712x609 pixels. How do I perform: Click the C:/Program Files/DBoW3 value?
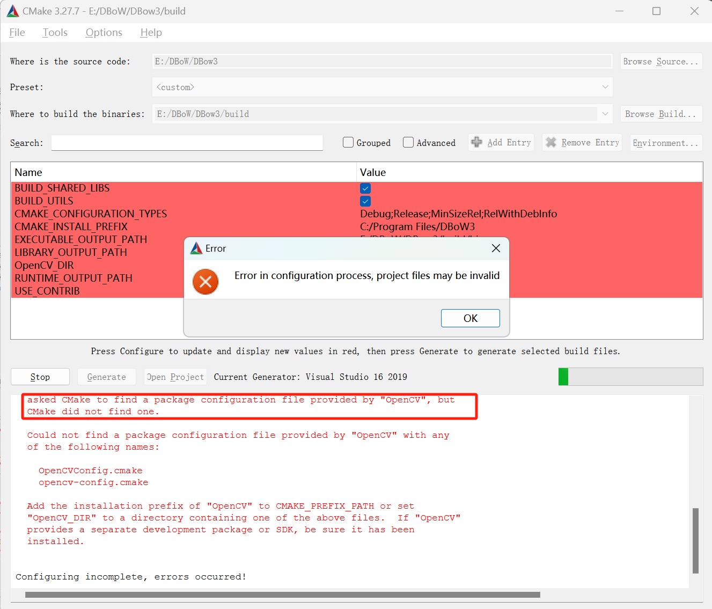(417, 227)
